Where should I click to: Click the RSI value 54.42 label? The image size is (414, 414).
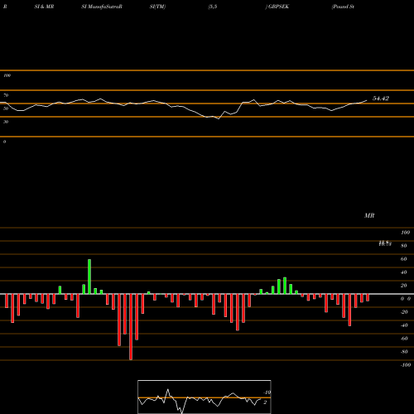point(381,99)
